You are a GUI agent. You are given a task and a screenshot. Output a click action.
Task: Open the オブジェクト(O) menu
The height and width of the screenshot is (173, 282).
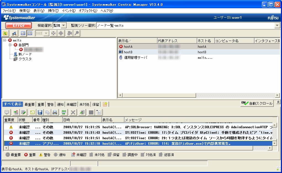[88, 11]
